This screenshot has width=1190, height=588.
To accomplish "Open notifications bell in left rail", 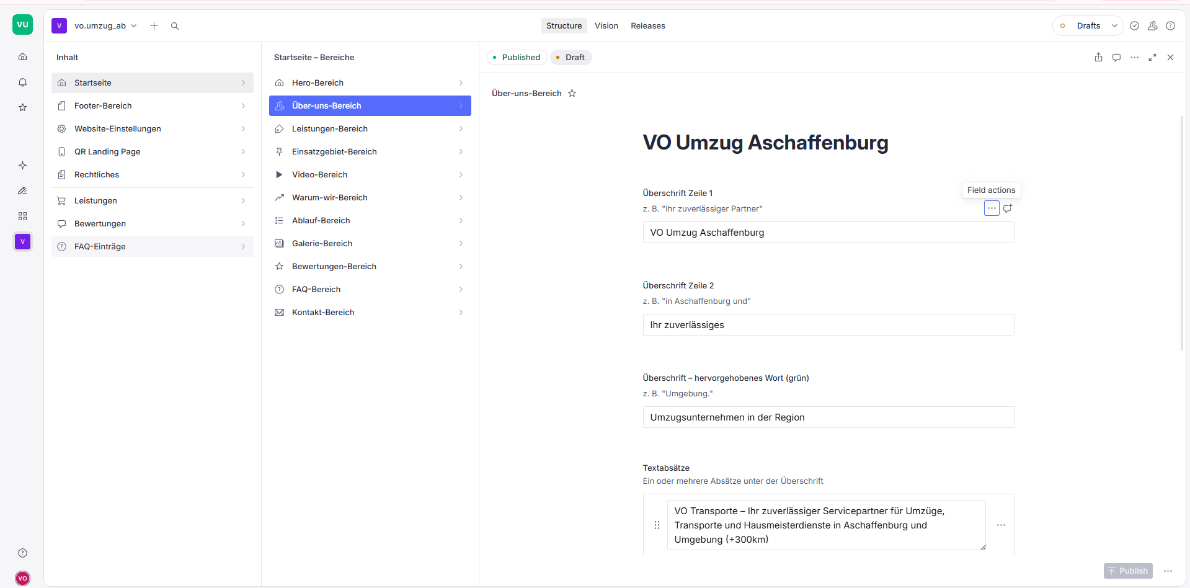I will point(22,82).
